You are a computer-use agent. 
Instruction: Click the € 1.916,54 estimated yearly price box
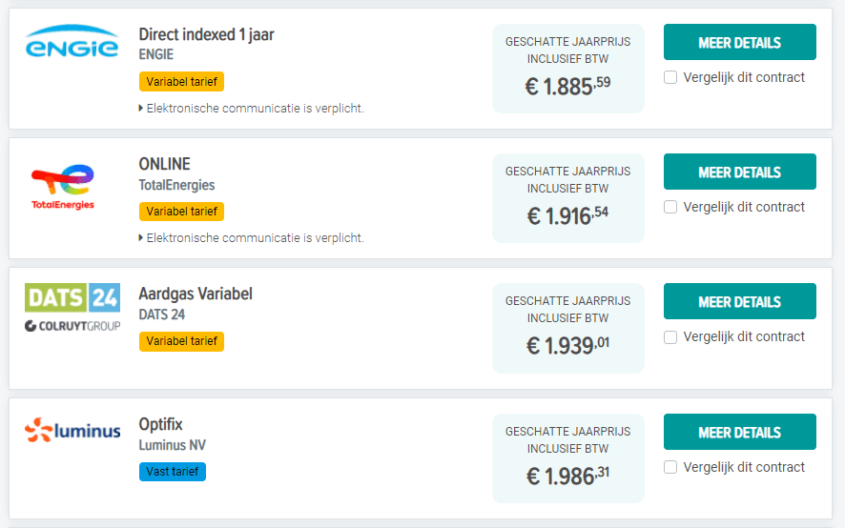pos(568,197)
